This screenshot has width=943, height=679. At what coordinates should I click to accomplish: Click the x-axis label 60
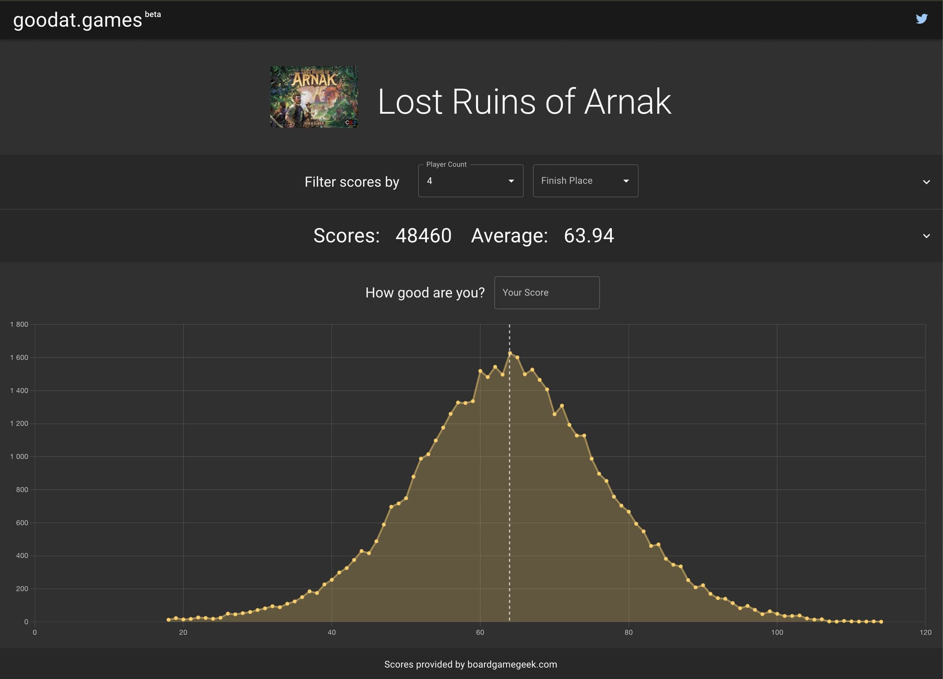coord(480,633)
